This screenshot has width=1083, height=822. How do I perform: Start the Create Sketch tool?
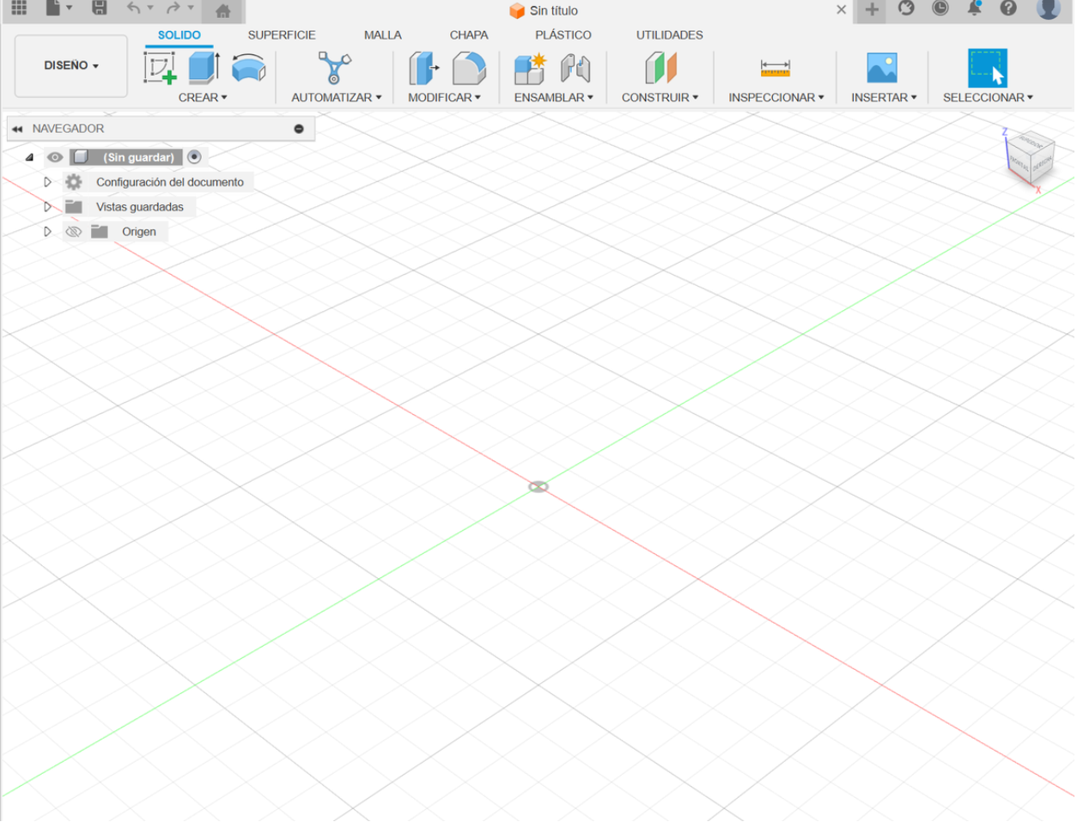(160, 68)
